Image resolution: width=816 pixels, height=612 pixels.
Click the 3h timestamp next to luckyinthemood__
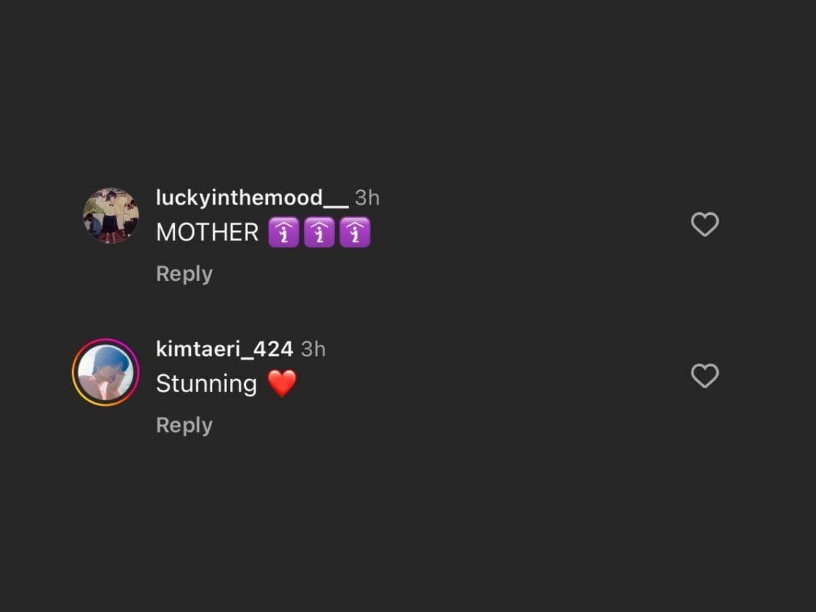click(367, 198)
